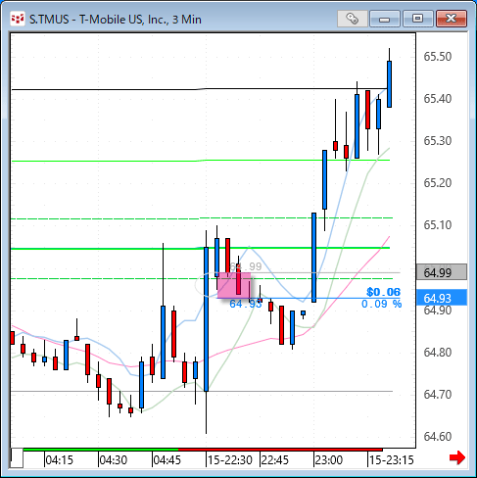
Task: Click the red scroll-right arrow
Action: (x=457, y=457)
